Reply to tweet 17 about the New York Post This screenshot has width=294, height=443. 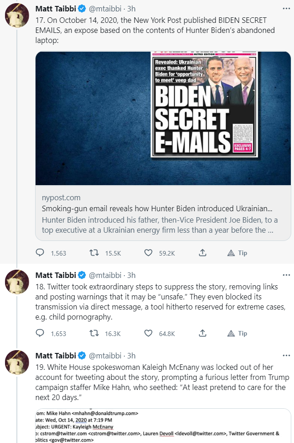coord(40,253)
